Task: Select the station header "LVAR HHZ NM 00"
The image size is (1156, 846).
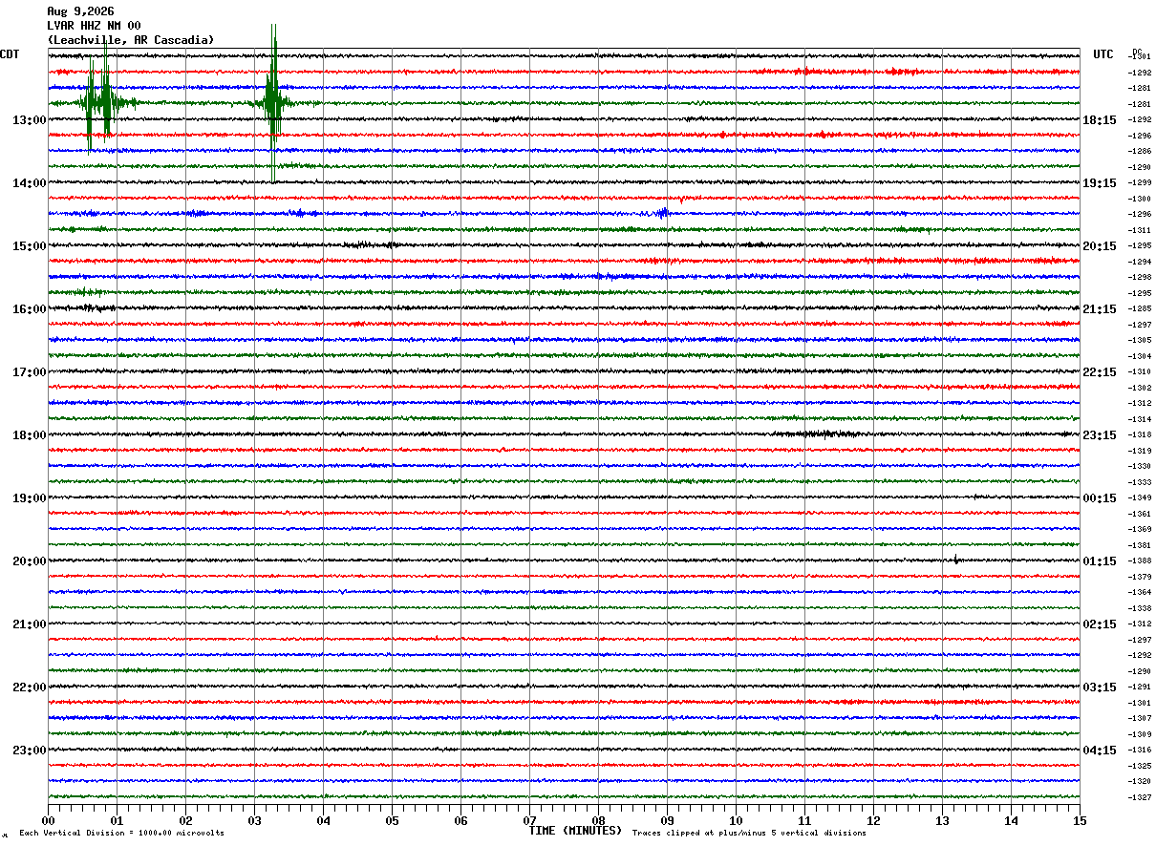Action: tap(94, 26)
